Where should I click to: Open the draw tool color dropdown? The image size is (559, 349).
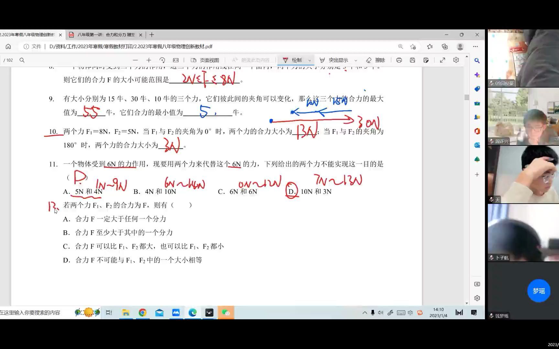pos(309,60)
